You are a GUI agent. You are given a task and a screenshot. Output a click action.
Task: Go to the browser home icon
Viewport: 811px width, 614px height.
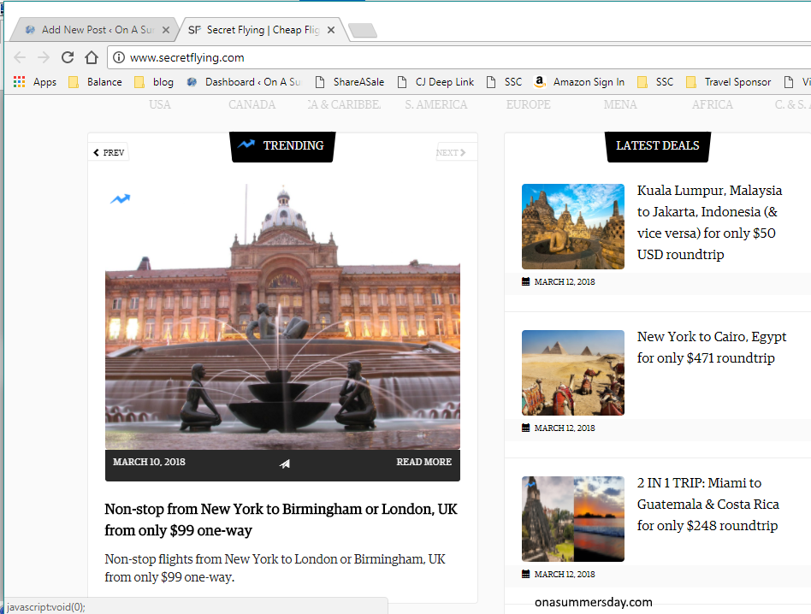tap(92, 57)
